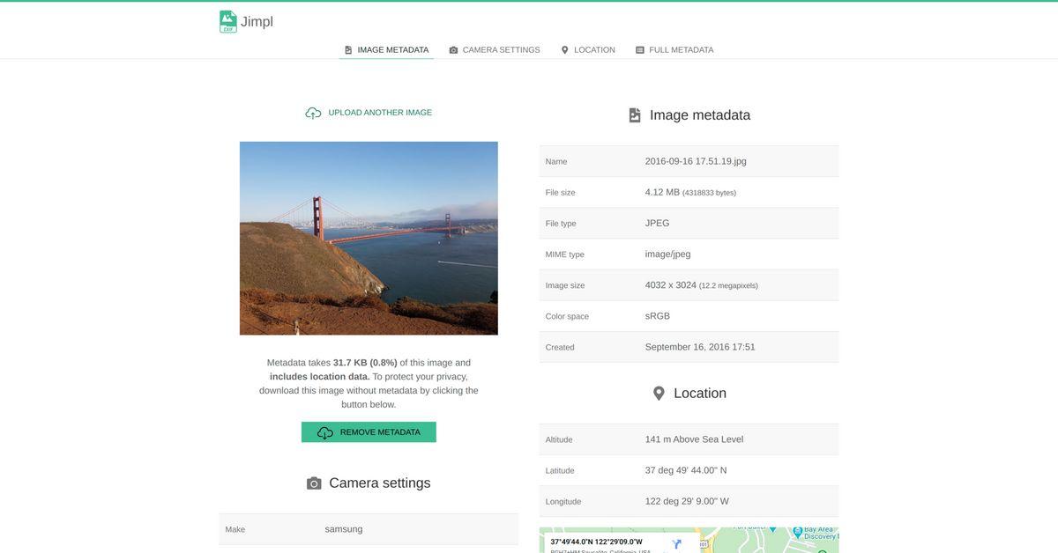Click the Upload Another Image link
Viewport: 1058px width, 553px height.
380,113
